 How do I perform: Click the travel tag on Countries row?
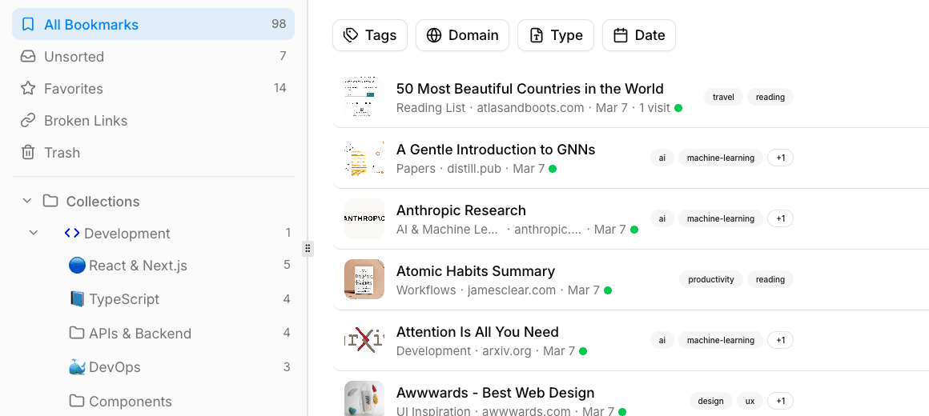coord(723,97)
